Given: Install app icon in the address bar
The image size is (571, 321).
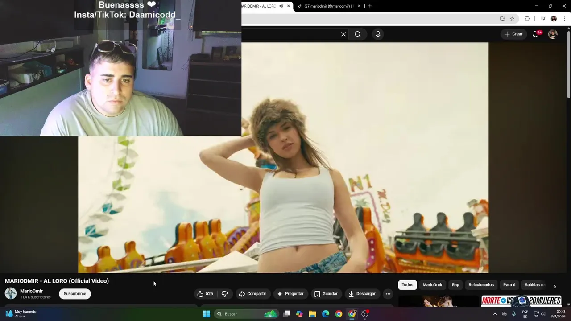Looking at the screenshot, I should point(502,19).
